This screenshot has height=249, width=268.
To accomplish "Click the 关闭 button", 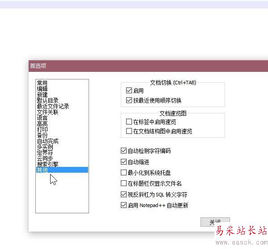I will 215,222.
